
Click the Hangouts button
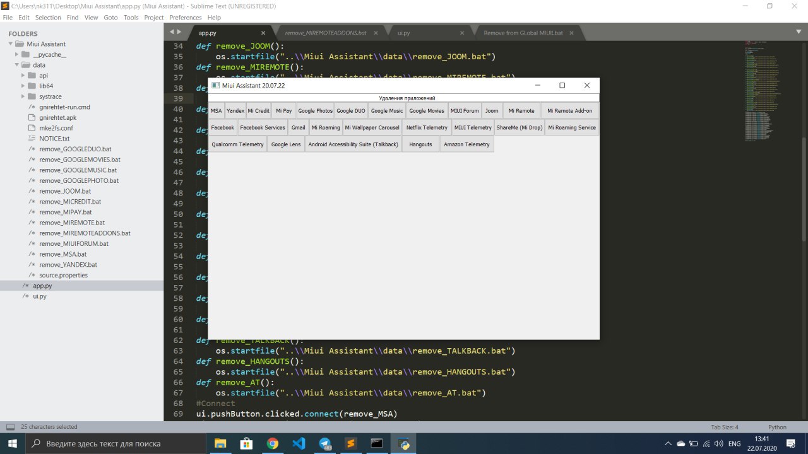pos(420,144)
